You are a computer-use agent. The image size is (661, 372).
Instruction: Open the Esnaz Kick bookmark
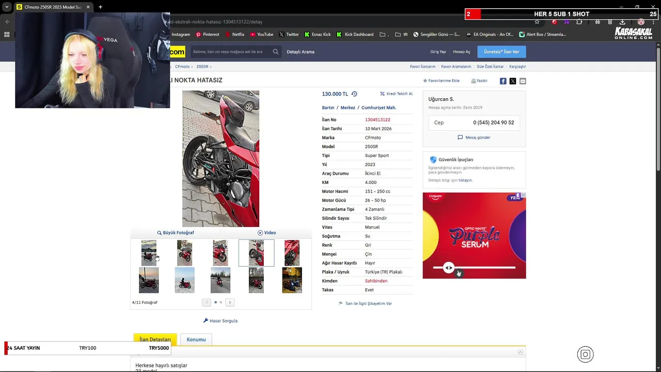coord(317,35)
